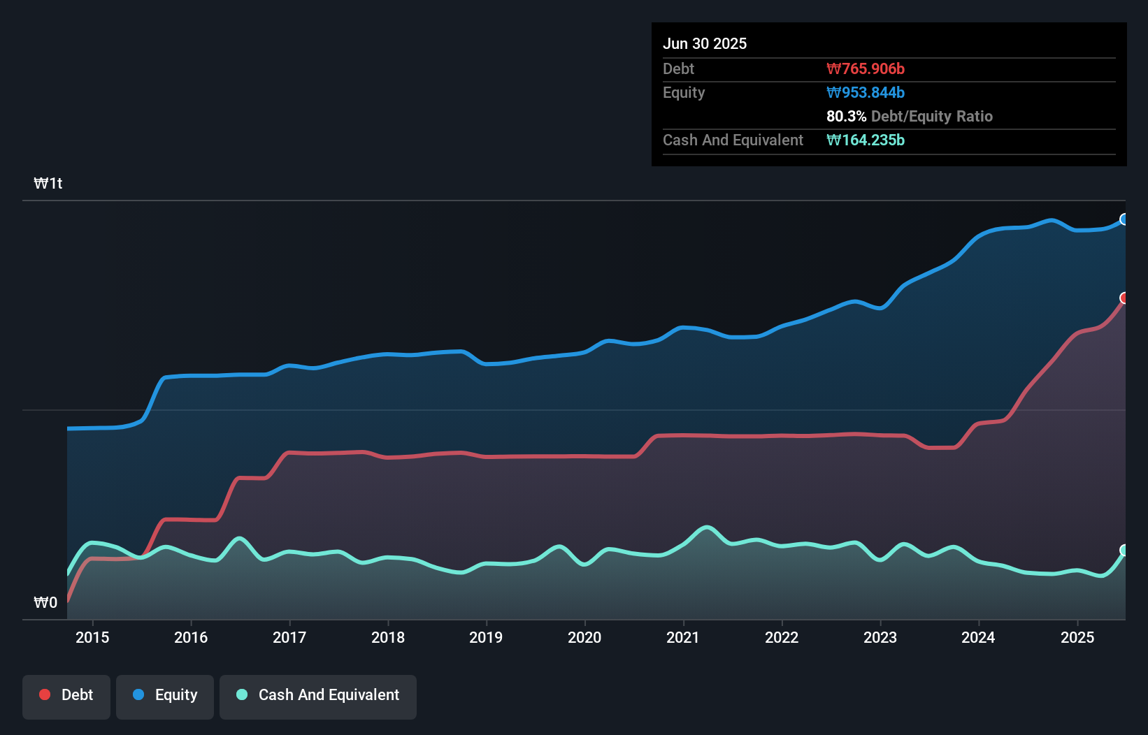
Task: Click the Cash And Equivalent tooltip row label
Action: [733, 140]
